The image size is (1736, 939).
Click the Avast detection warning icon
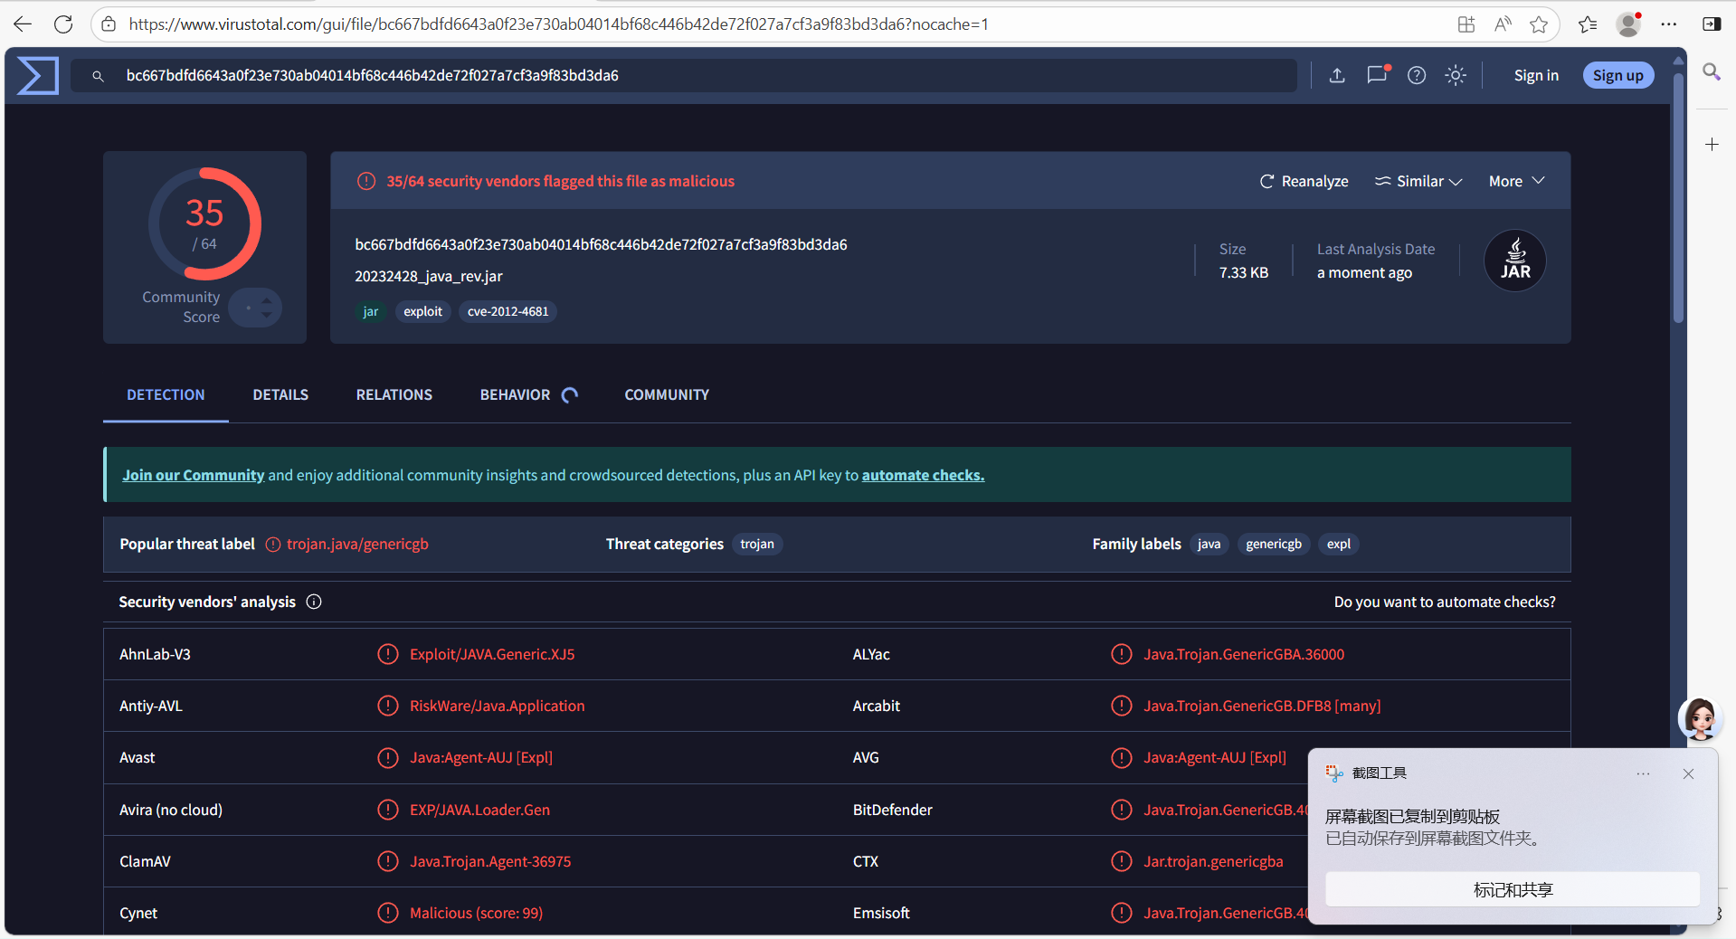pyautogui.click(x=388, y=757)
